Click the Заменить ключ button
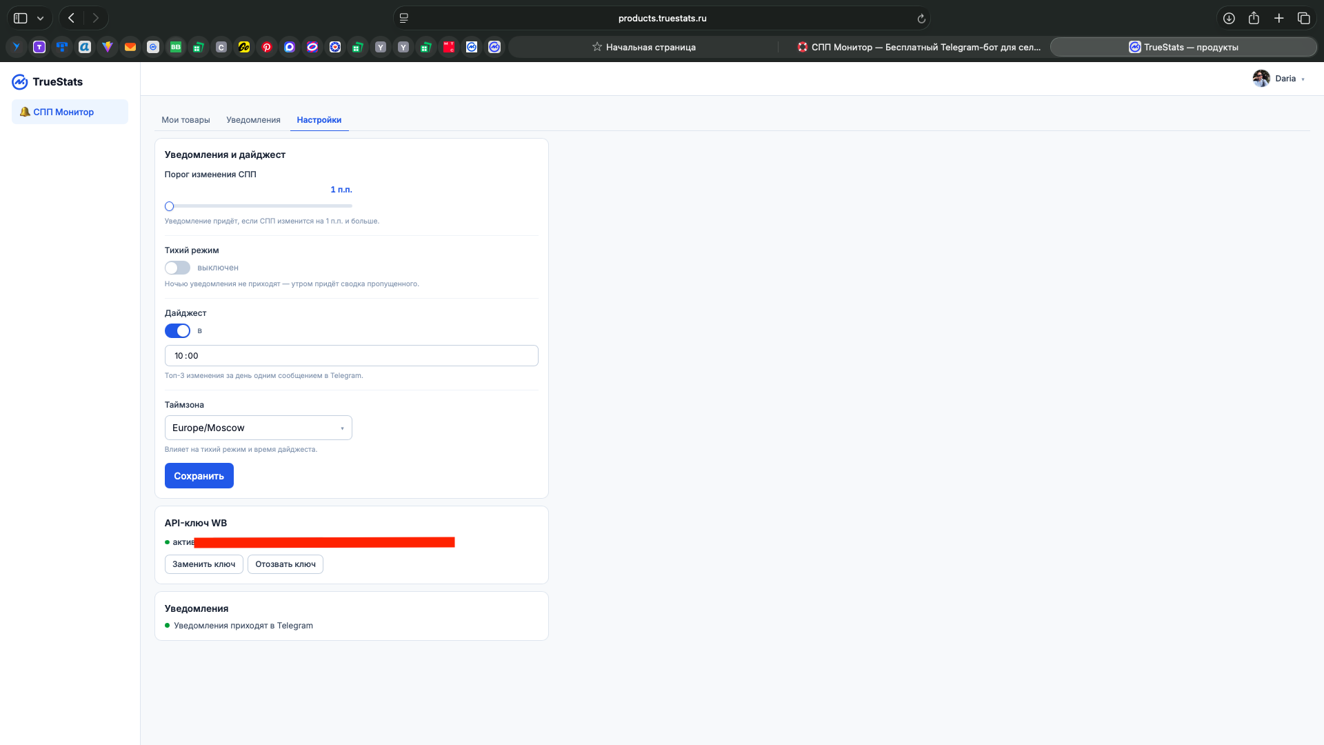The height and width of the screenshot is (745, 1324). [204, 564]
